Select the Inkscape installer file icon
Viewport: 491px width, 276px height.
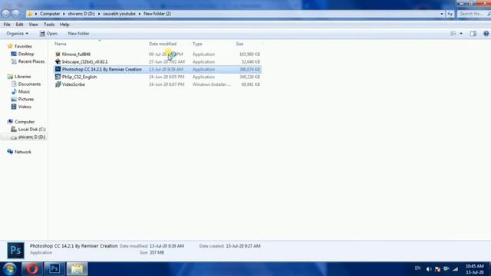click(58, 61)
